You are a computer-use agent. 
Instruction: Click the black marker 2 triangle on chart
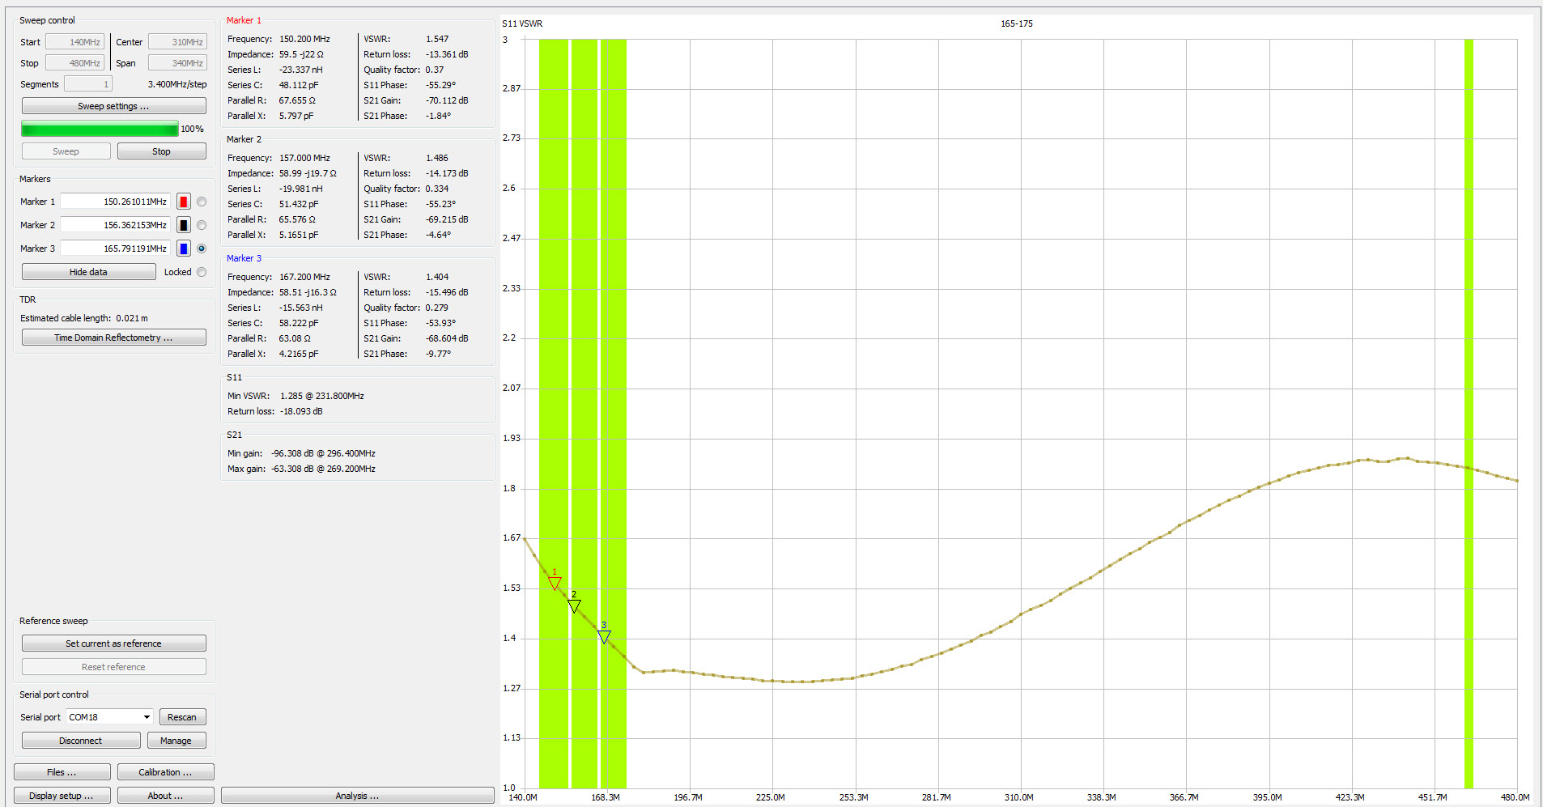[574, 606]
